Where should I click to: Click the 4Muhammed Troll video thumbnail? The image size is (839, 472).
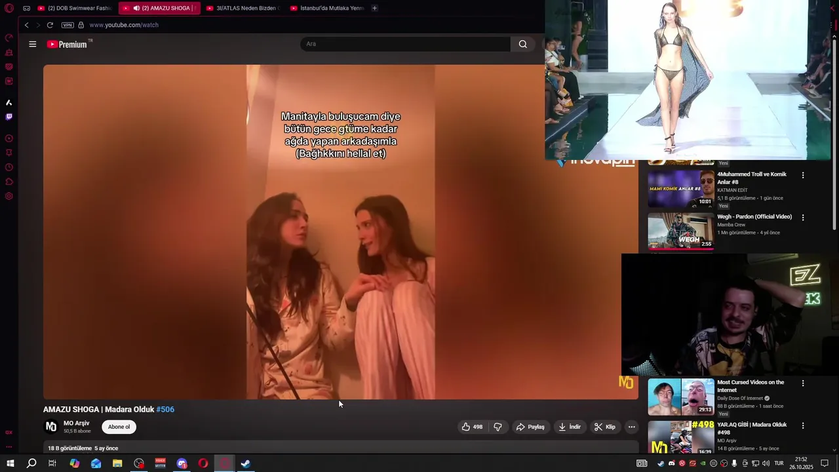(681, 189)
